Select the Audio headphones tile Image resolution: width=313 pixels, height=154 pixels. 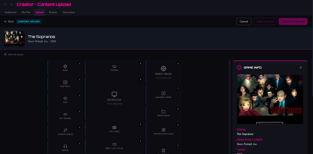[x=65, y=147]
